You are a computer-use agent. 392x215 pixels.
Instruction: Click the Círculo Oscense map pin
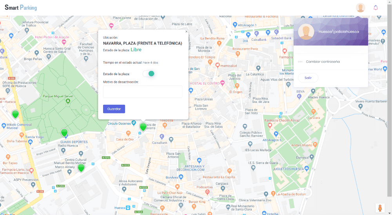tap(134, 123)
